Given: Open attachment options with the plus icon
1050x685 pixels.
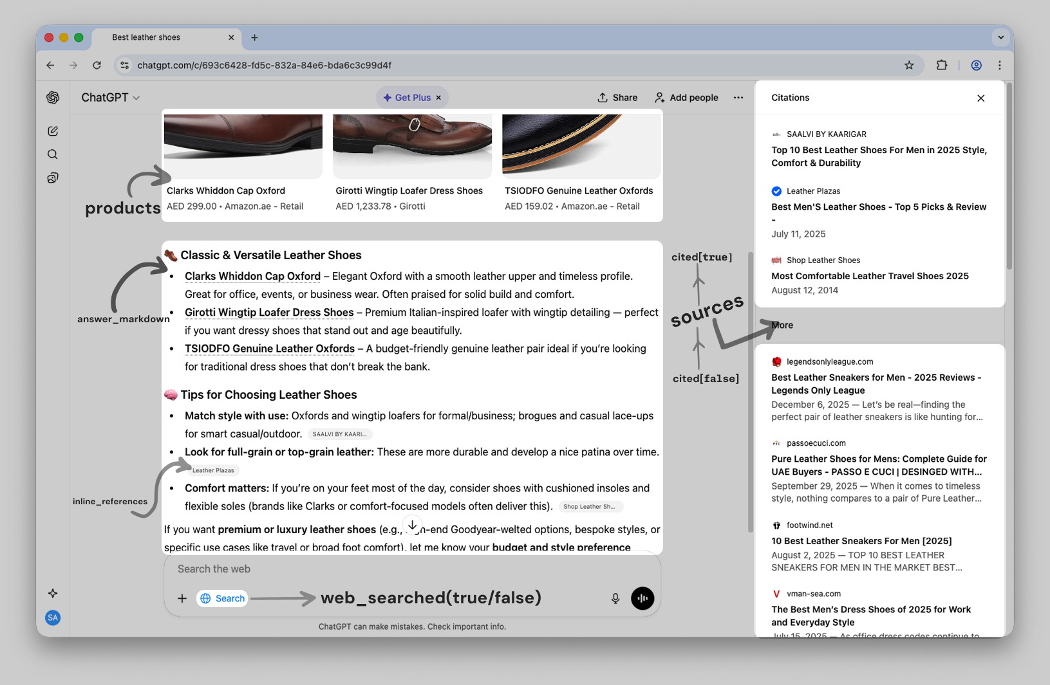Looking at the screenshot, I should [x=182, y=598].
